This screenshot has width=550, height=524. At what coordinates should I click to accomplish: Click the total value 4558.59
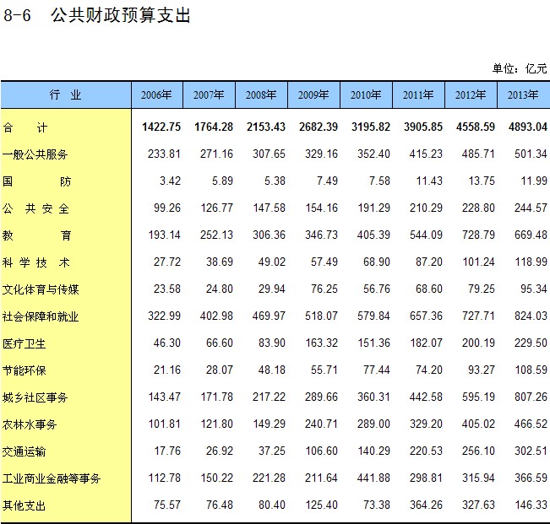[x=476, y=127]
